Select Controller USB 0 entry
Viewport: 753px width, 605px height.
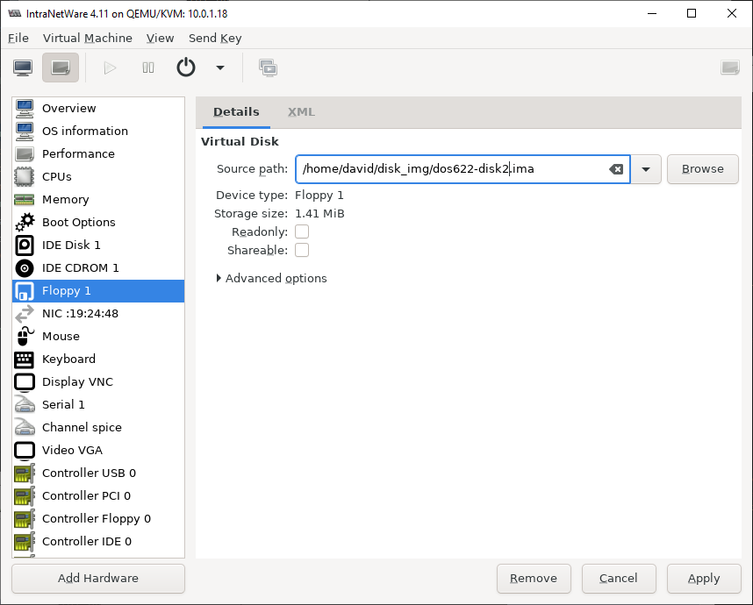click(x=98, y=473)
